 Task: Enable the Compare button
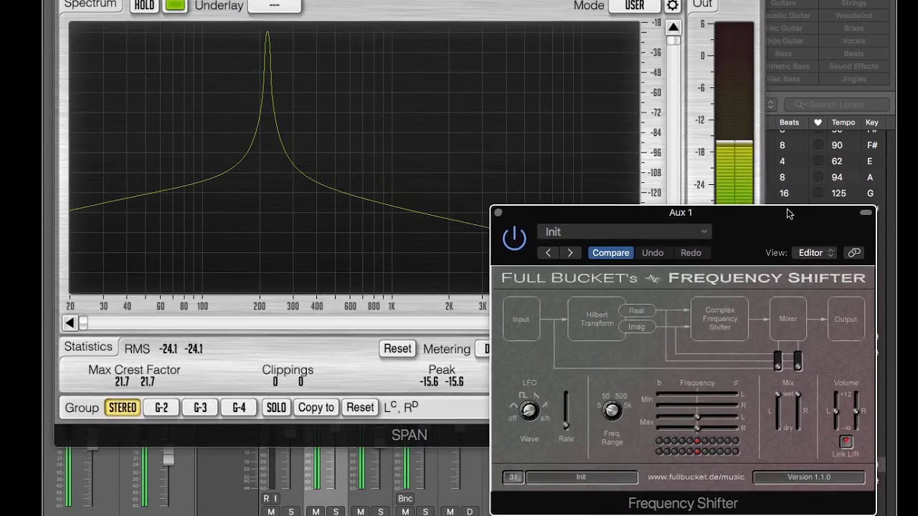tap(611, 252)
